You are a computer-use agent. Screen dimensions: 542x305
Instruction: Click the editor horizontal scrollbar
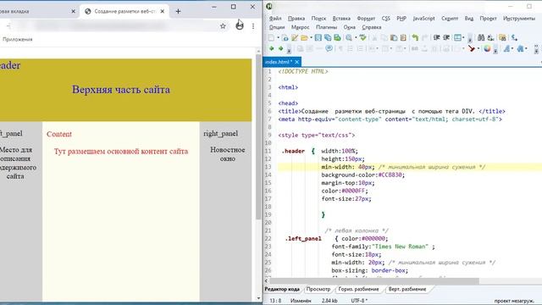pyautogui.click(x=374, y=281)
